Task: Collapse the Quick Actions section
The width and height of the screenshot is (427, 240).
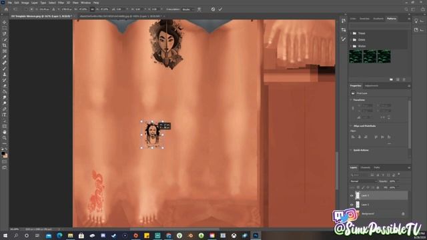Action: point(351,150)
